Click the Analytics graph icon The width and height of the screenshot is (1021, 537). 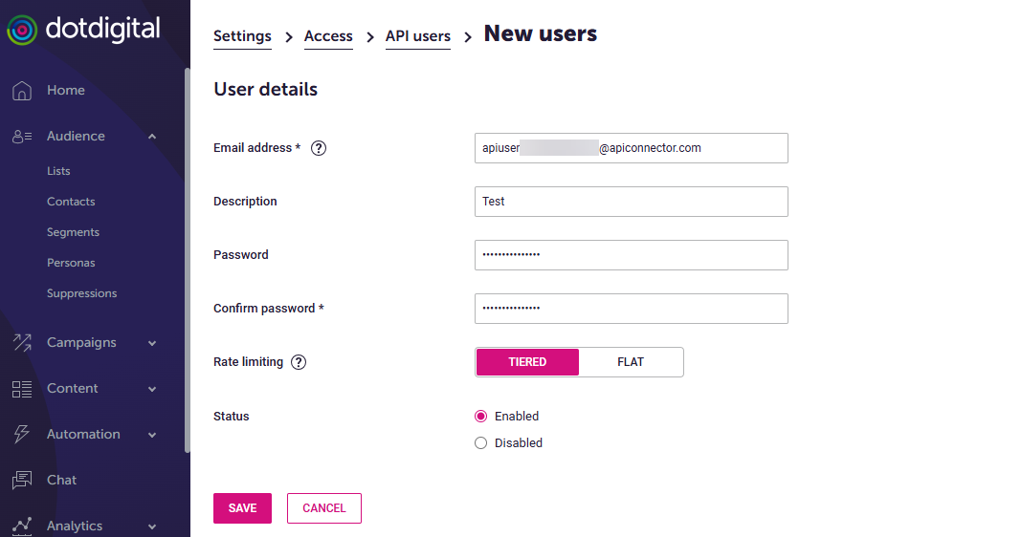(x=22, y=525)
